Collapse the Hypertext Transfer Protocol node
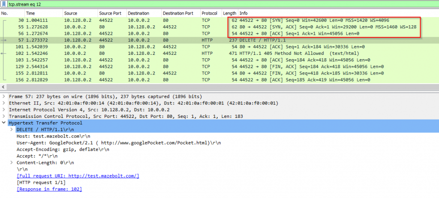The image size is (439, 198). click(x=3, y=123)
